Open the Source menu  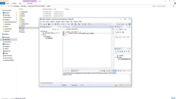[48, 21]
